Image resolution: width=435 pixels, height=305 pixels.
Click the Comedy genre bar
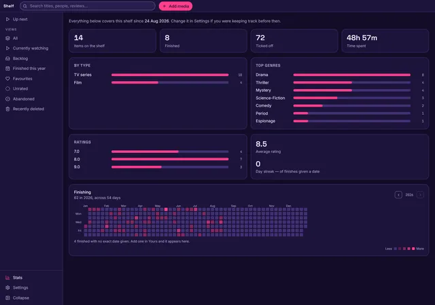tap(352, 106)
